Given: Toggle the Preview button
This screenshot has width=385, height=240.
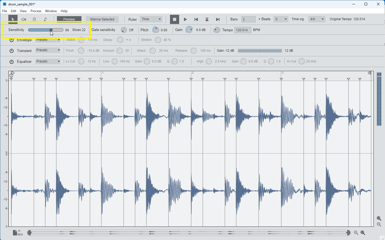Looking at the screenshot, I should click(69, 19).
